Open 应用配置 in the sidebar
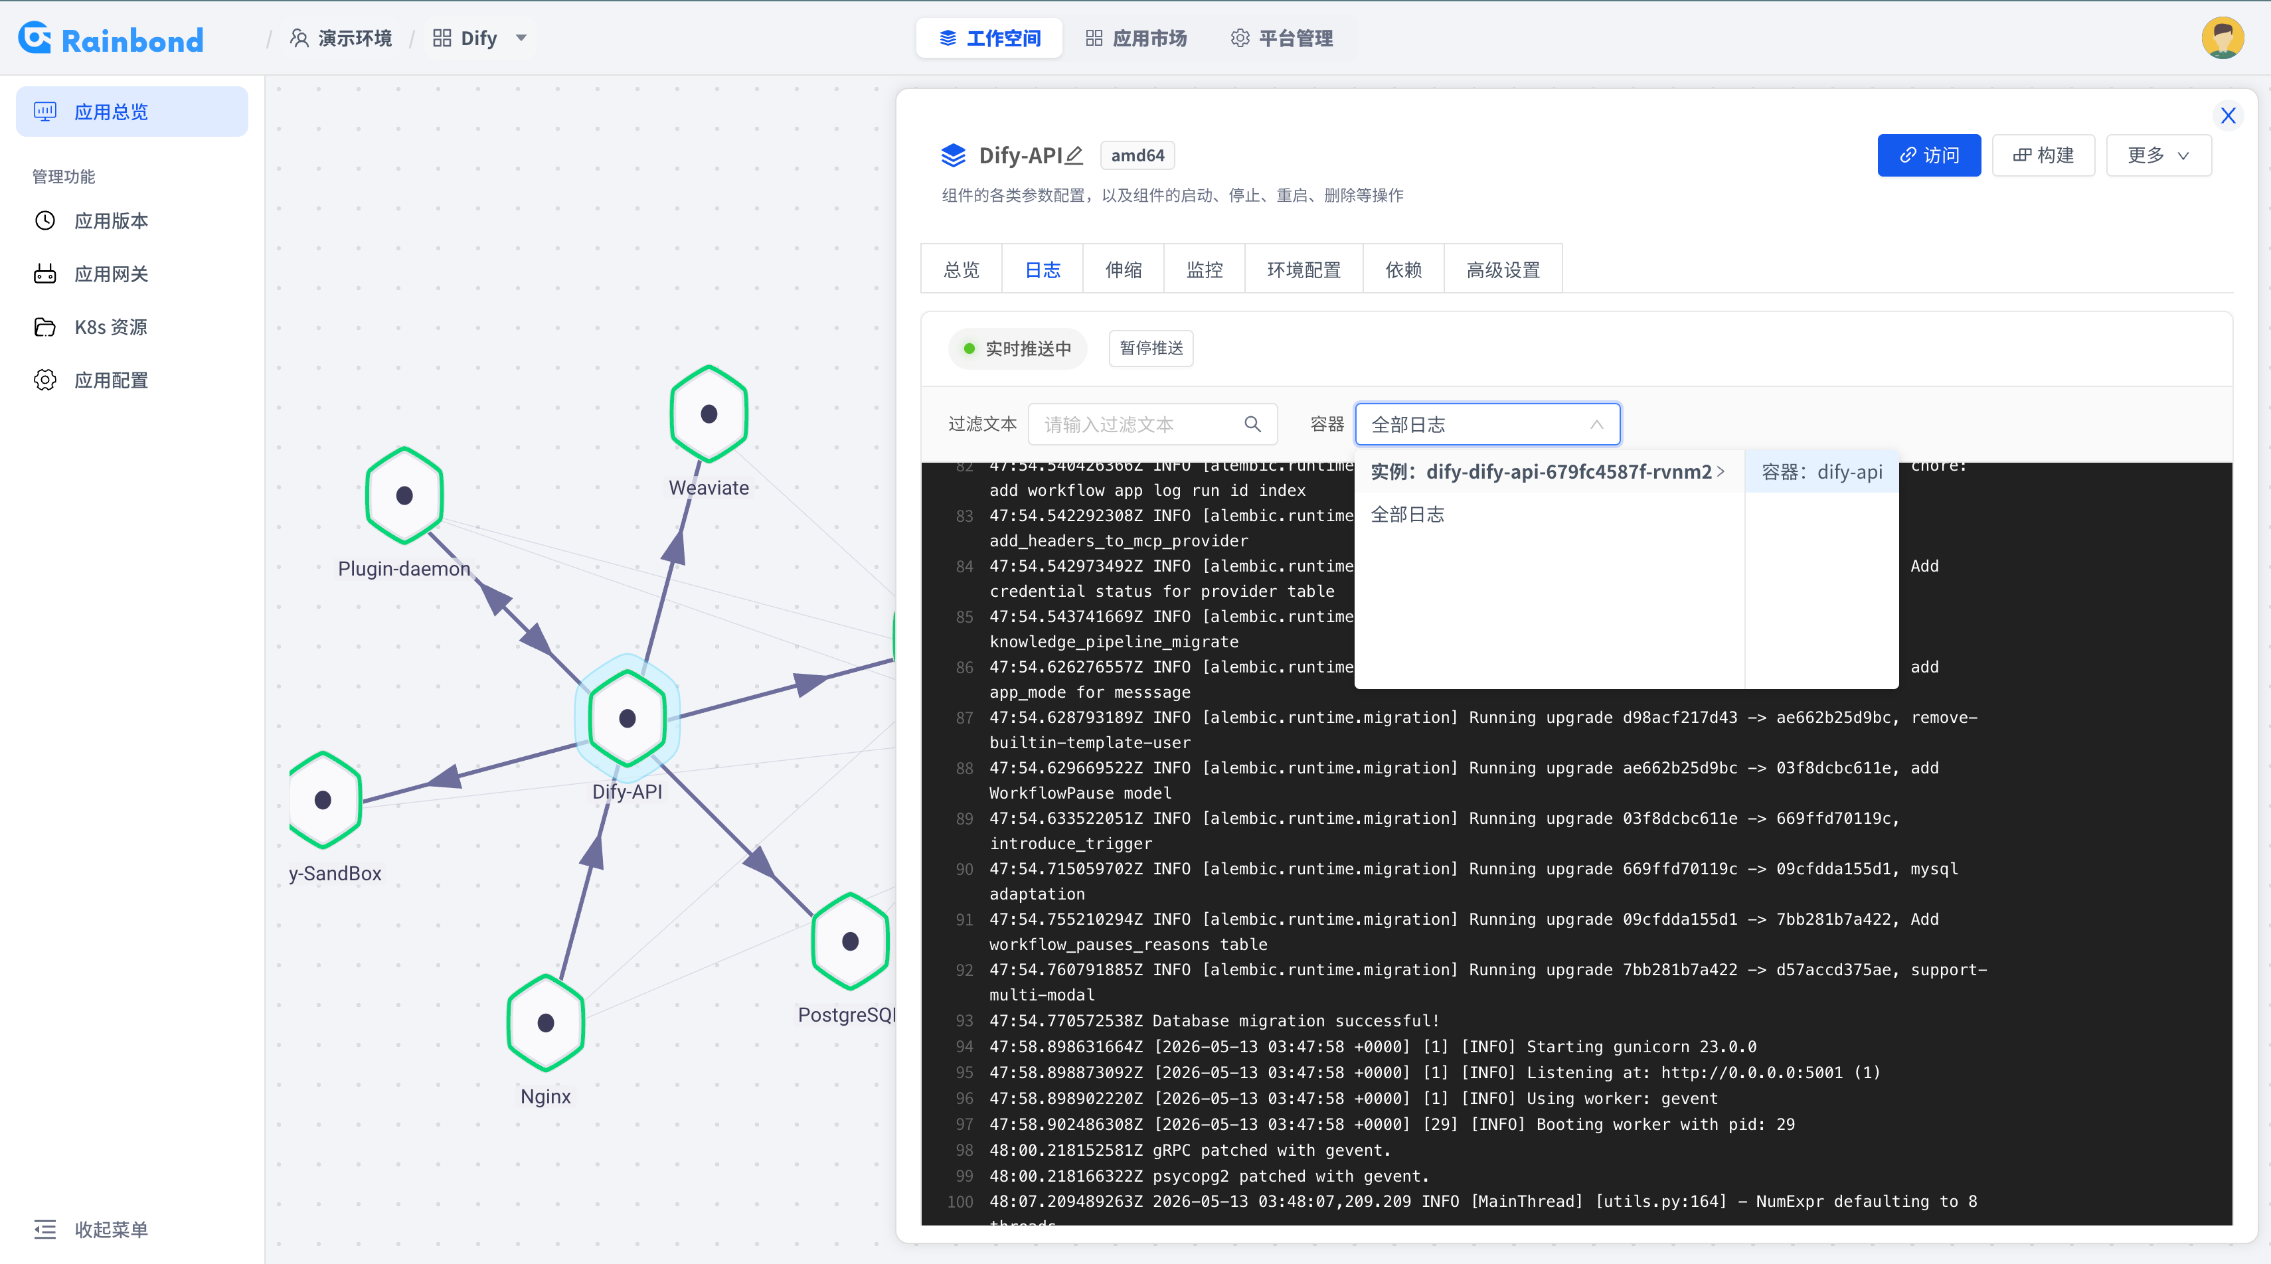 tap(132, 380)
